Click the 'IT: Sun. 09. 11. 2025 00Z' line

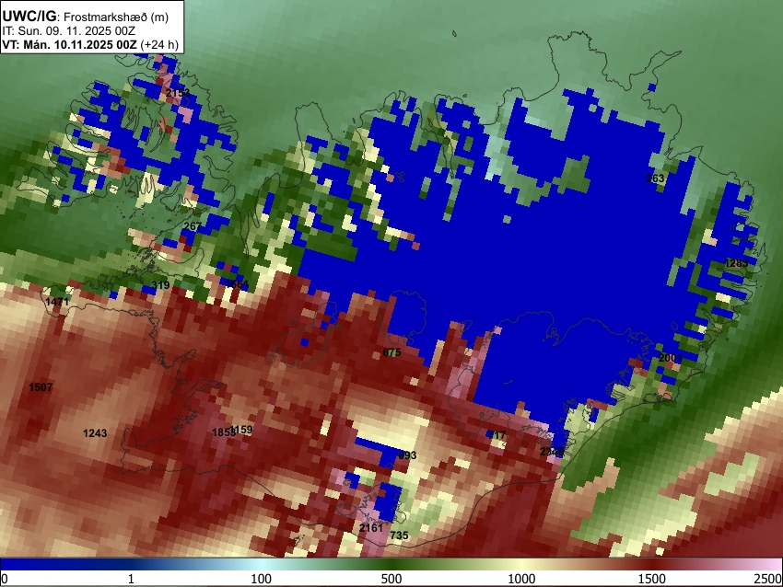(x=69, y=31)
